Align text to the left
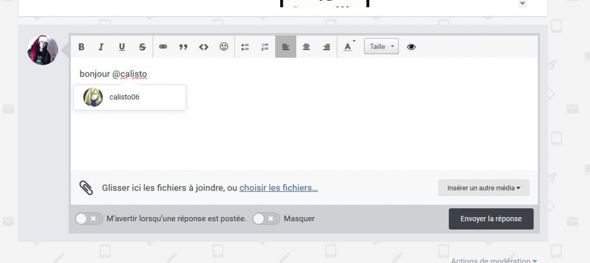This screenshot has width=590, height=263. [286, 47]
